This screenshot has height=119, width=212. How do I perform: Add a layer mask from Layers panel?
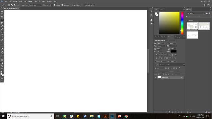(169, 112)
